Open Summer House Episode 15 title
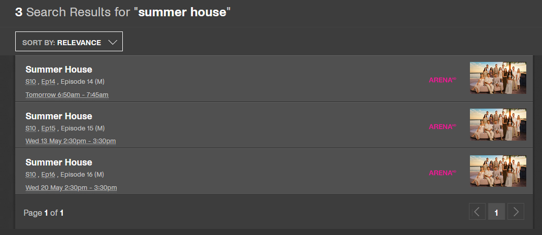Image resolution: width=542 pixels, height=235 pixels. [59, 116]
